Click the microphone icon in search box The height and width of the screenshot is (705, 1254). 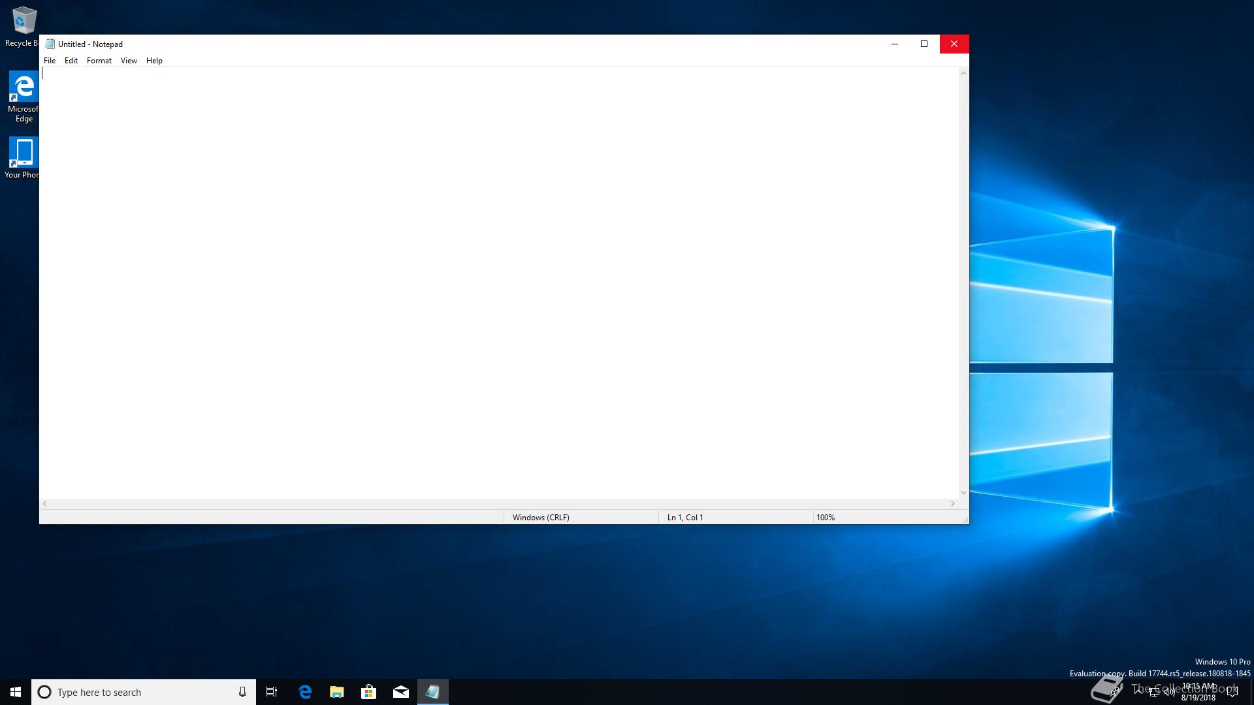click(x=242, y=692)
